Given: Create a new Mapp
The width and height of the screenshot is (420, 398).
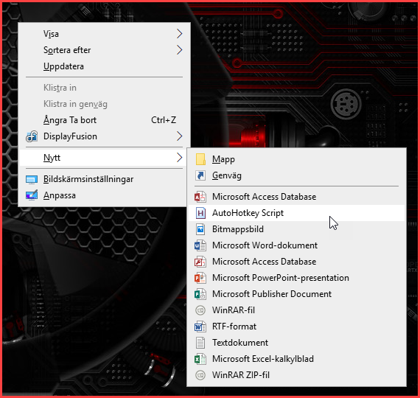Looking at the screenshot, I should click(296, 159).
